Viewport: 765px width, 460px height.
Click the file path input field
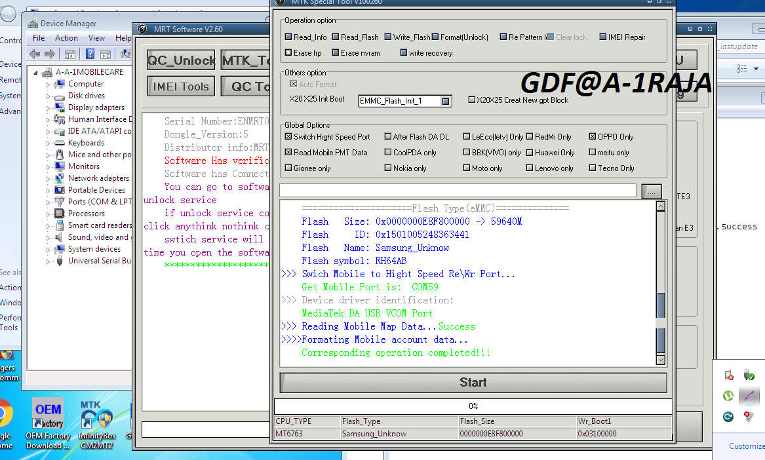pyautogui.click(x=458, y=190)
